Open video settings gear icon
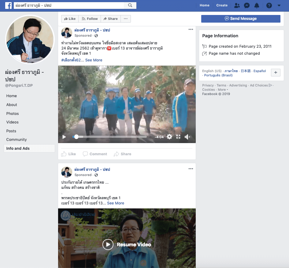Viewport: 289px width, 268px height. coord(169,137)
